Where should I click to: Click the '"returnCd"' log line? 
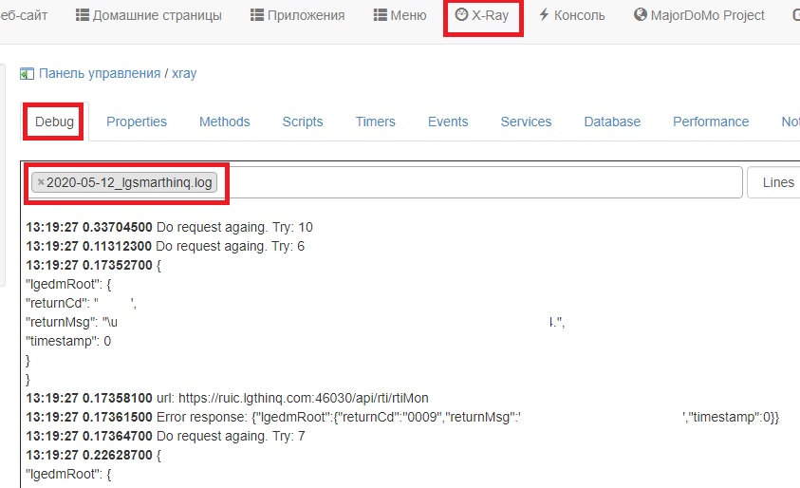tap(81, 303)
